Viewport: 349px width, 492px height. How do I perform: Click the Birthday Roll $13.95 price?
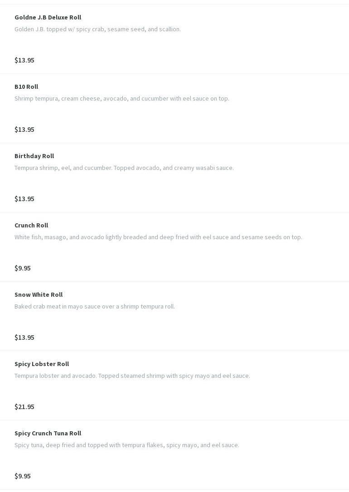click(x=24, y=199)
